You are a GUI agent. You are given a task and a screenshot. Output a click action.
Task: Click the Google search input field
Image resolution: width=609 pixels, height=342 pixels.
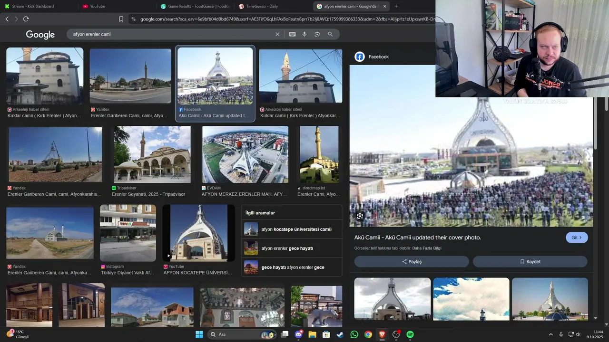(x=171, y=34)
